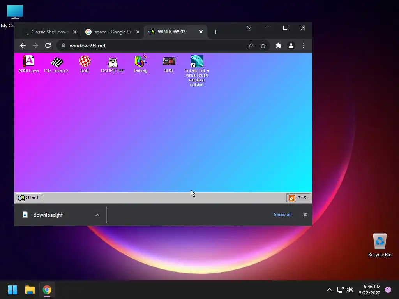This screenshot has width=399, height=299.
Task: Maximize the Chrome window
Action: (x=285, y=28)
